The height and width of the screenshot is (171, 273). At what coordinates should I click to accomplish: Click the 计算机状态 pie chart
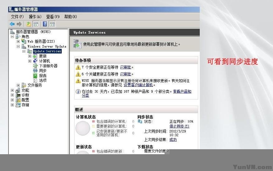[x=83, y=128]
